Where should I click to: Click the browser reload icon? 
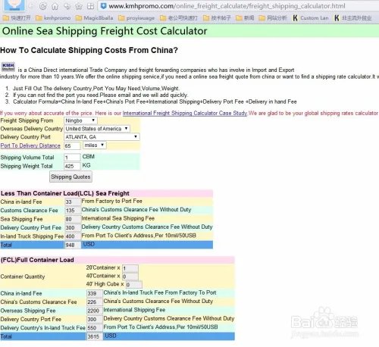pyautogui.click(x=43, y=6)
